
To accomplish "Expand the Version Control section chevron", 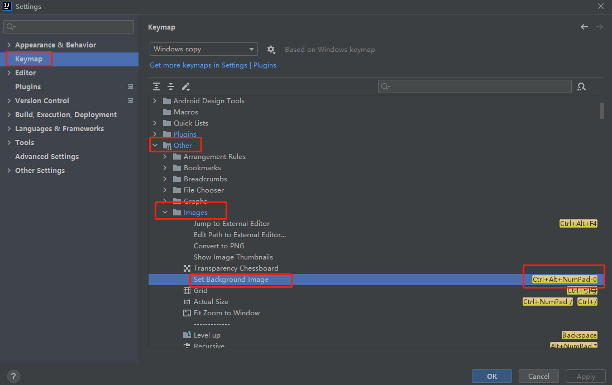I will pos(9,100).
